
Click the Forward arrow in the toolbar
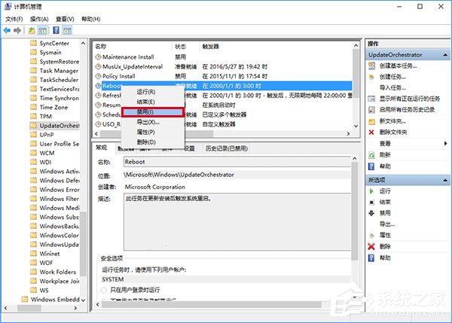pyautogui.click(x=18, y=30)
